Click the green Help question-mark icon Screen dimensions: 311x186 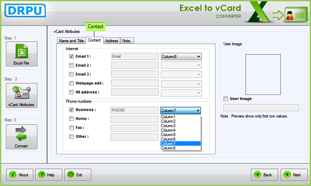[x=42, y=175]
